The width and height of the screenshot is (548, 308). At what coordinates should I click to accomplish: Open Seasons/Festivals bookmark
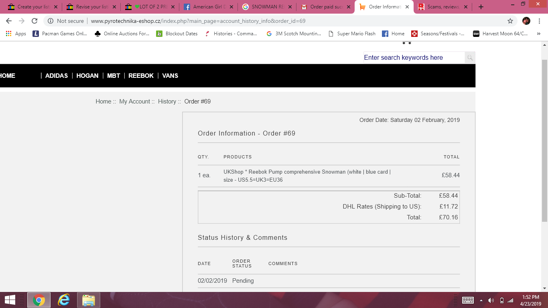click(x=438, y=34)
